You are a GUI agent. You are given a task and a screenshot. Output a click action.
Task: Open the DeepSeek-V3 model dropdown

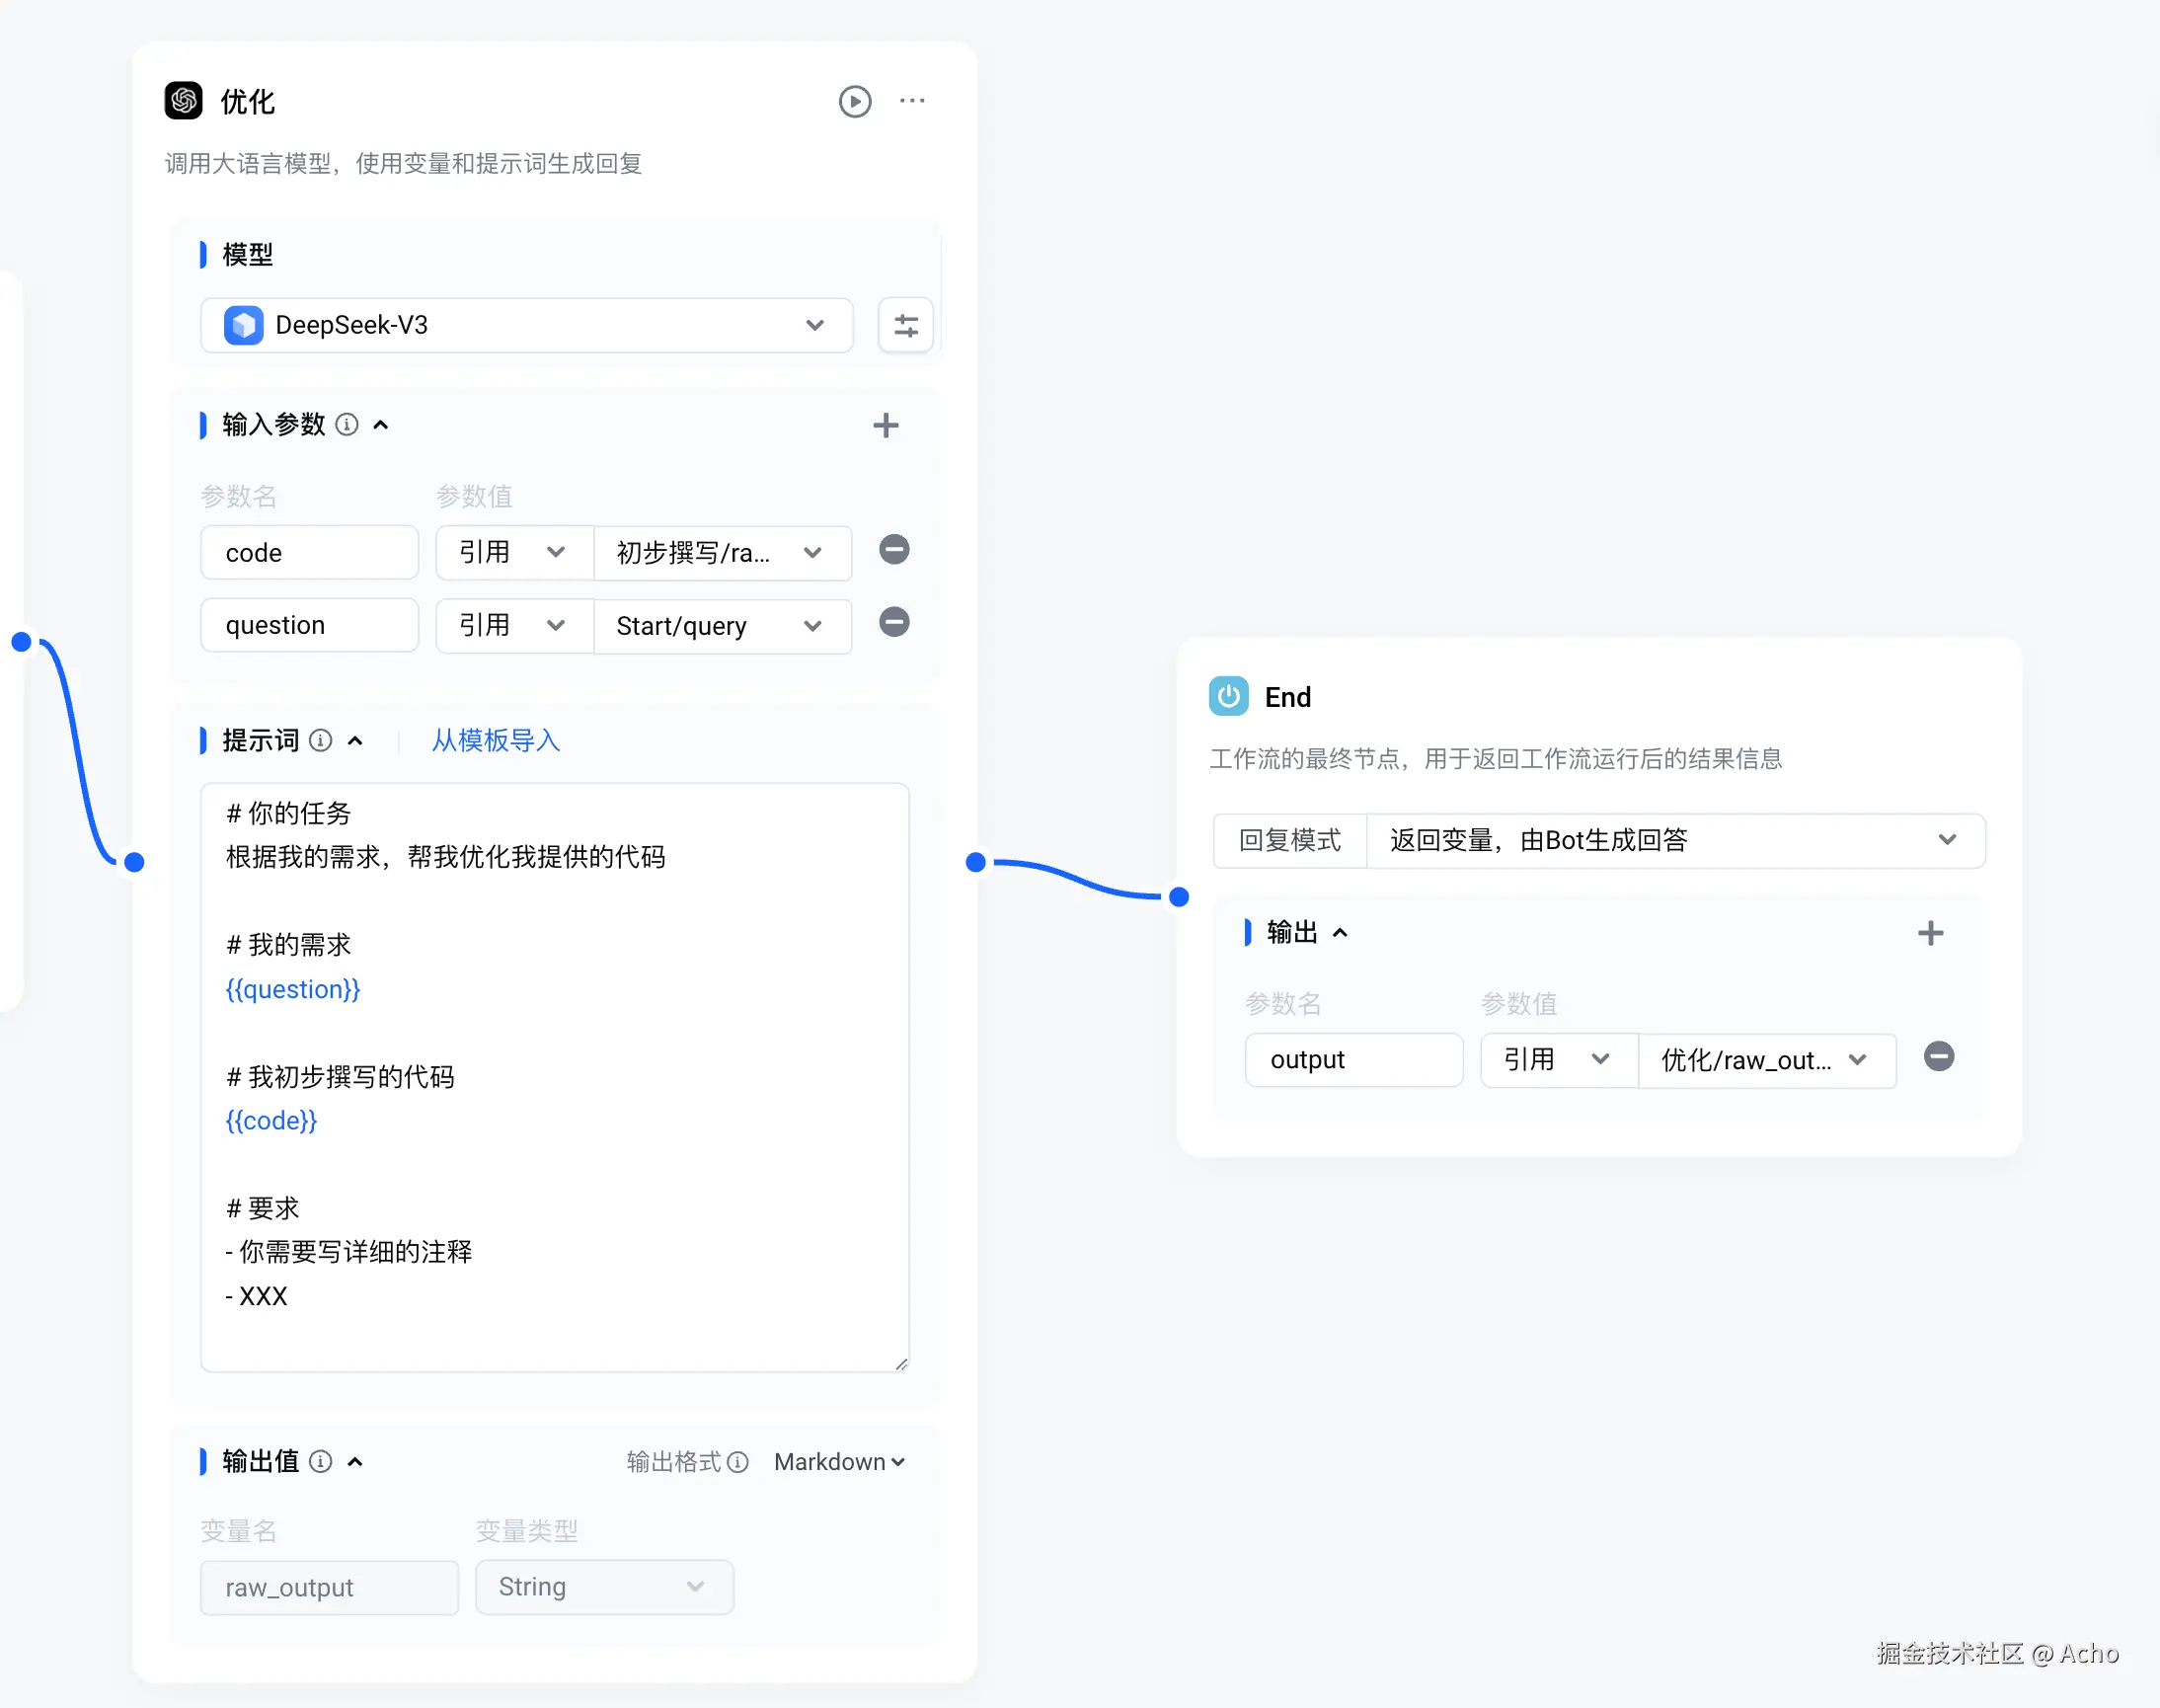click(x=526, y=325)
